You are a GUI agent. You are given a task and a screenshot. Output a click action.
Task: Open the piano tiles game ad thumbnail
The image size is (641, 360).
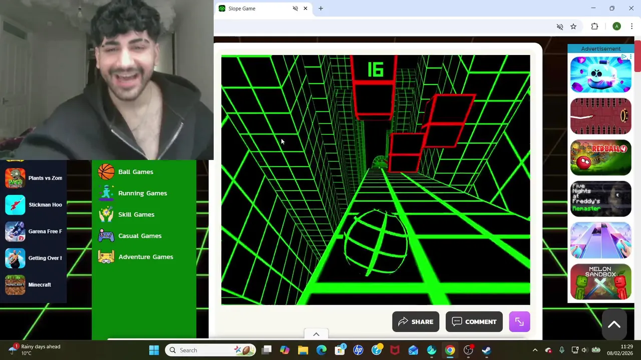click(x=600, y=240)
